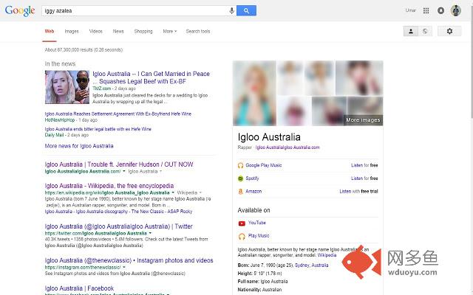The width and height of the screenshot is (473, 295).
Task: Click the YouTube icon under Available on
Action: click(242, 223)
